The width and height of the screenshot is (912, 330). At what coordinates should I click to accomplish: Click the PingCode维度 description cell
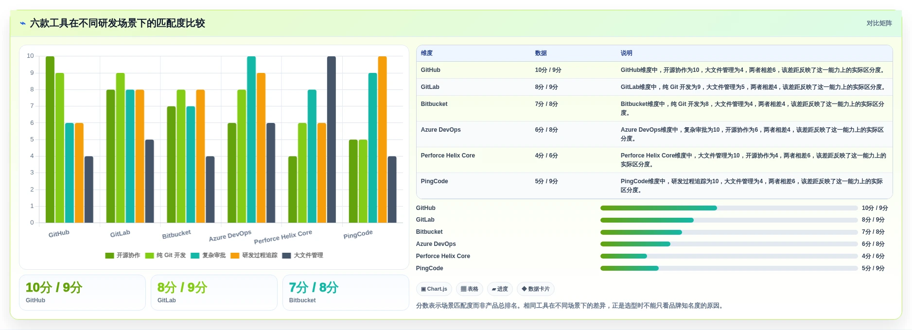[x=754, y=186]
